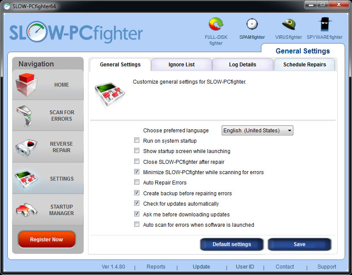Open the Reports link in footer
352x275 pixels.
156,267
